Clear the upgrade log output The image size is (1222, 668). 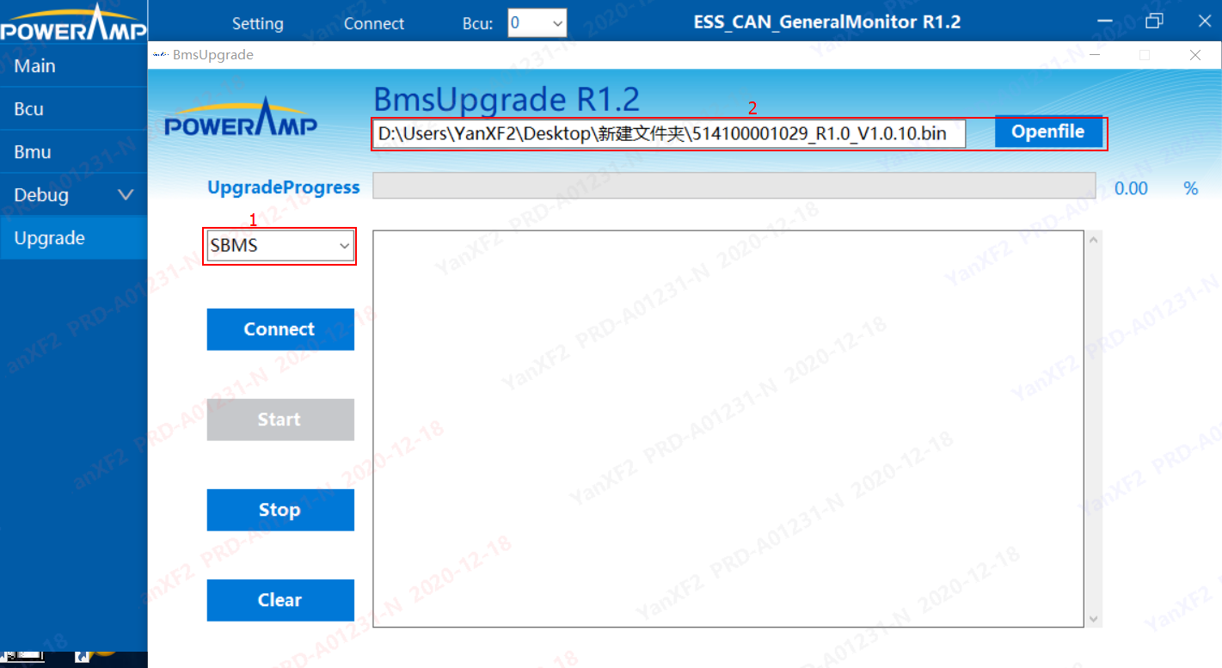point(280,600)
